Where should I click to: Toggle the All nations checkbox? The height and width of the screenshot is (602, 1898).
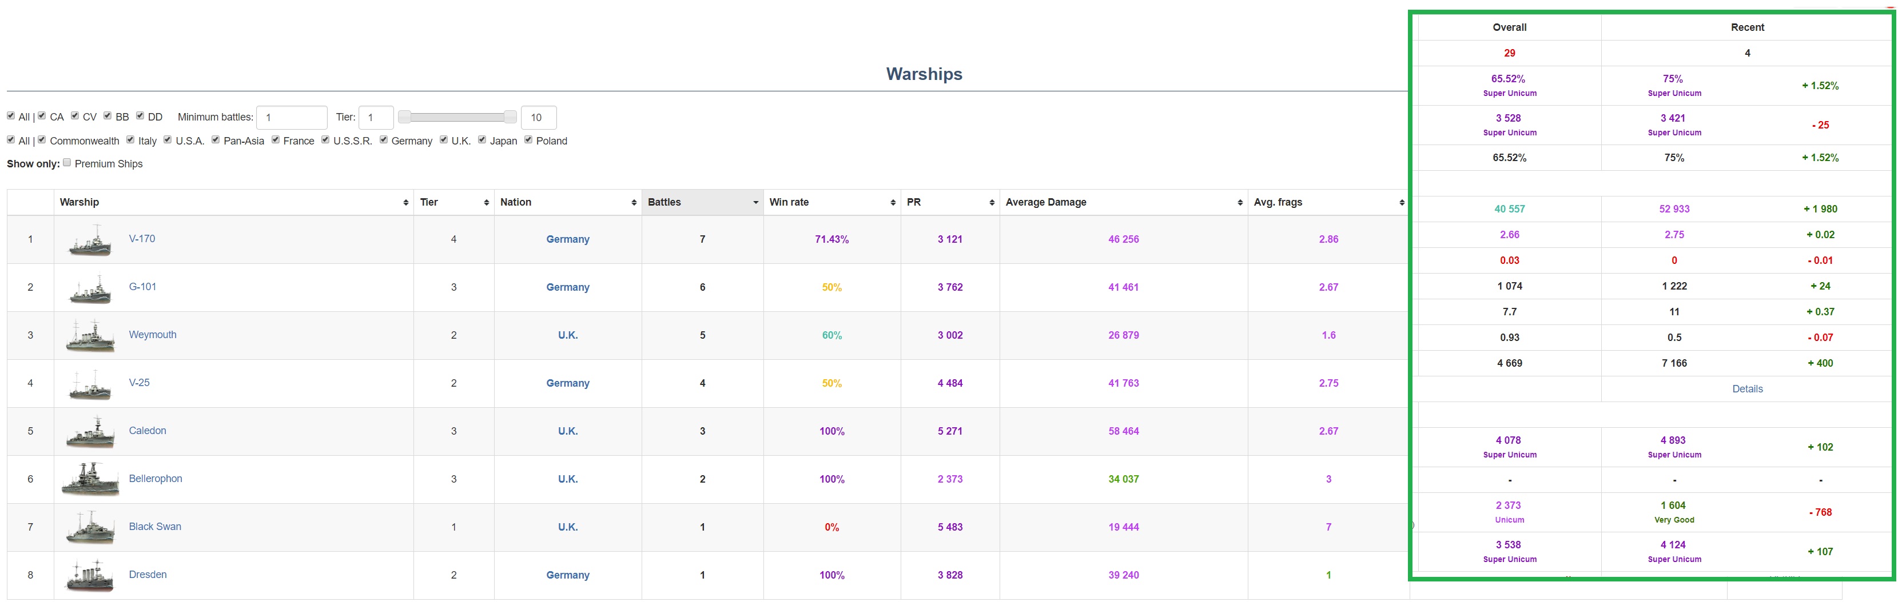[11, 140]
